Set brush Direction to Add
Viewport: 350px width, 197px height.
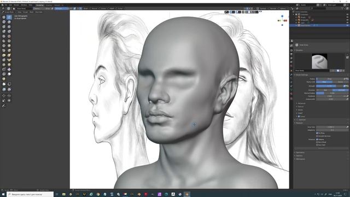(x=324, y=90)
